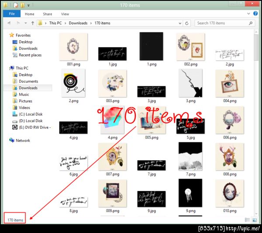Select the 7.png thumbnail

click(190, 156)
